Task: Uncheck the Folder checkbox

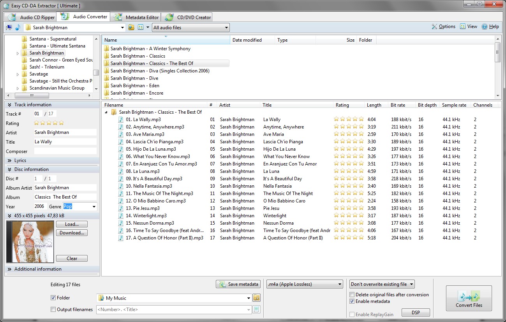Action: coord(53,298)
